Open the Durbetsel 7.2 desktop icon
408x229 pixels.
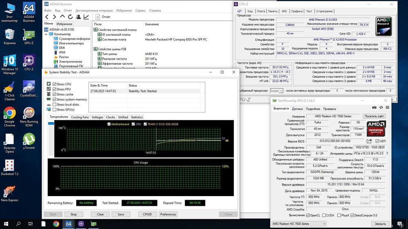click(10, 168)
